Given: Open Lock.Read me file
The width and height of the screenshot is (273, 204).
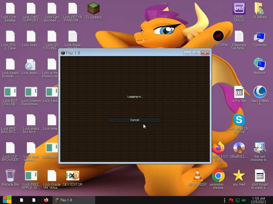Looking at the screenshot, I should click(x=73, y=39).
